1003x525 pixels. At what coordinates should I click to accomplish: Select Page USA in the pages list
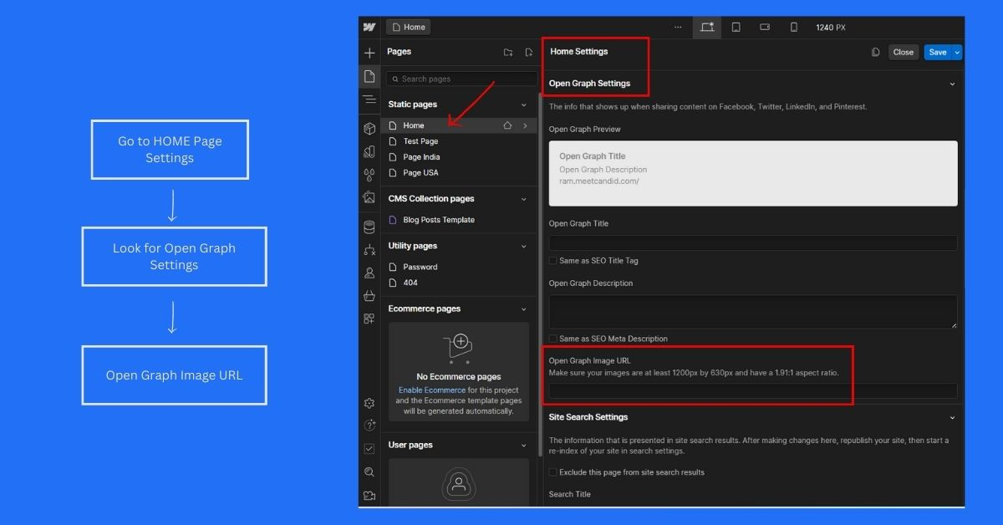[459, 173]
